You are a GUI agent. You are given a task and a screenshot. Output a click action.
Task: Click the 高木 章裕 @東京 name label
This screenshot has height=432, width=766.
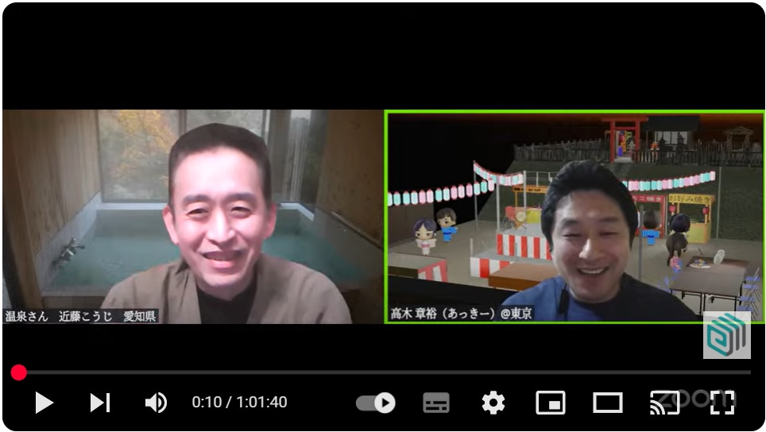click(x=461, y=314)
